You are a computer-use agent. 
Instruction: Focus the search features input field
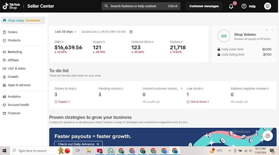pos(141,6)
